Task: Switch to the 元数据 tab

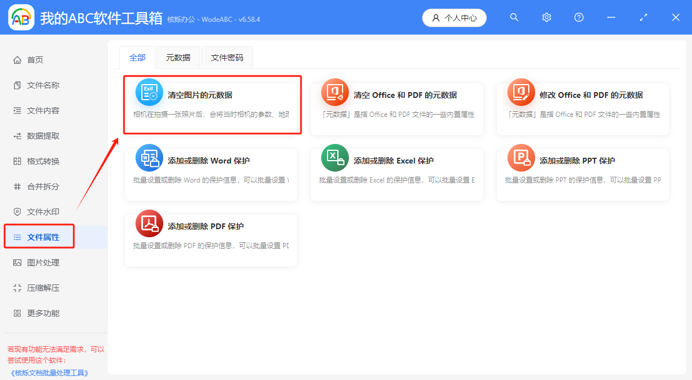Action: coord(178,57)
